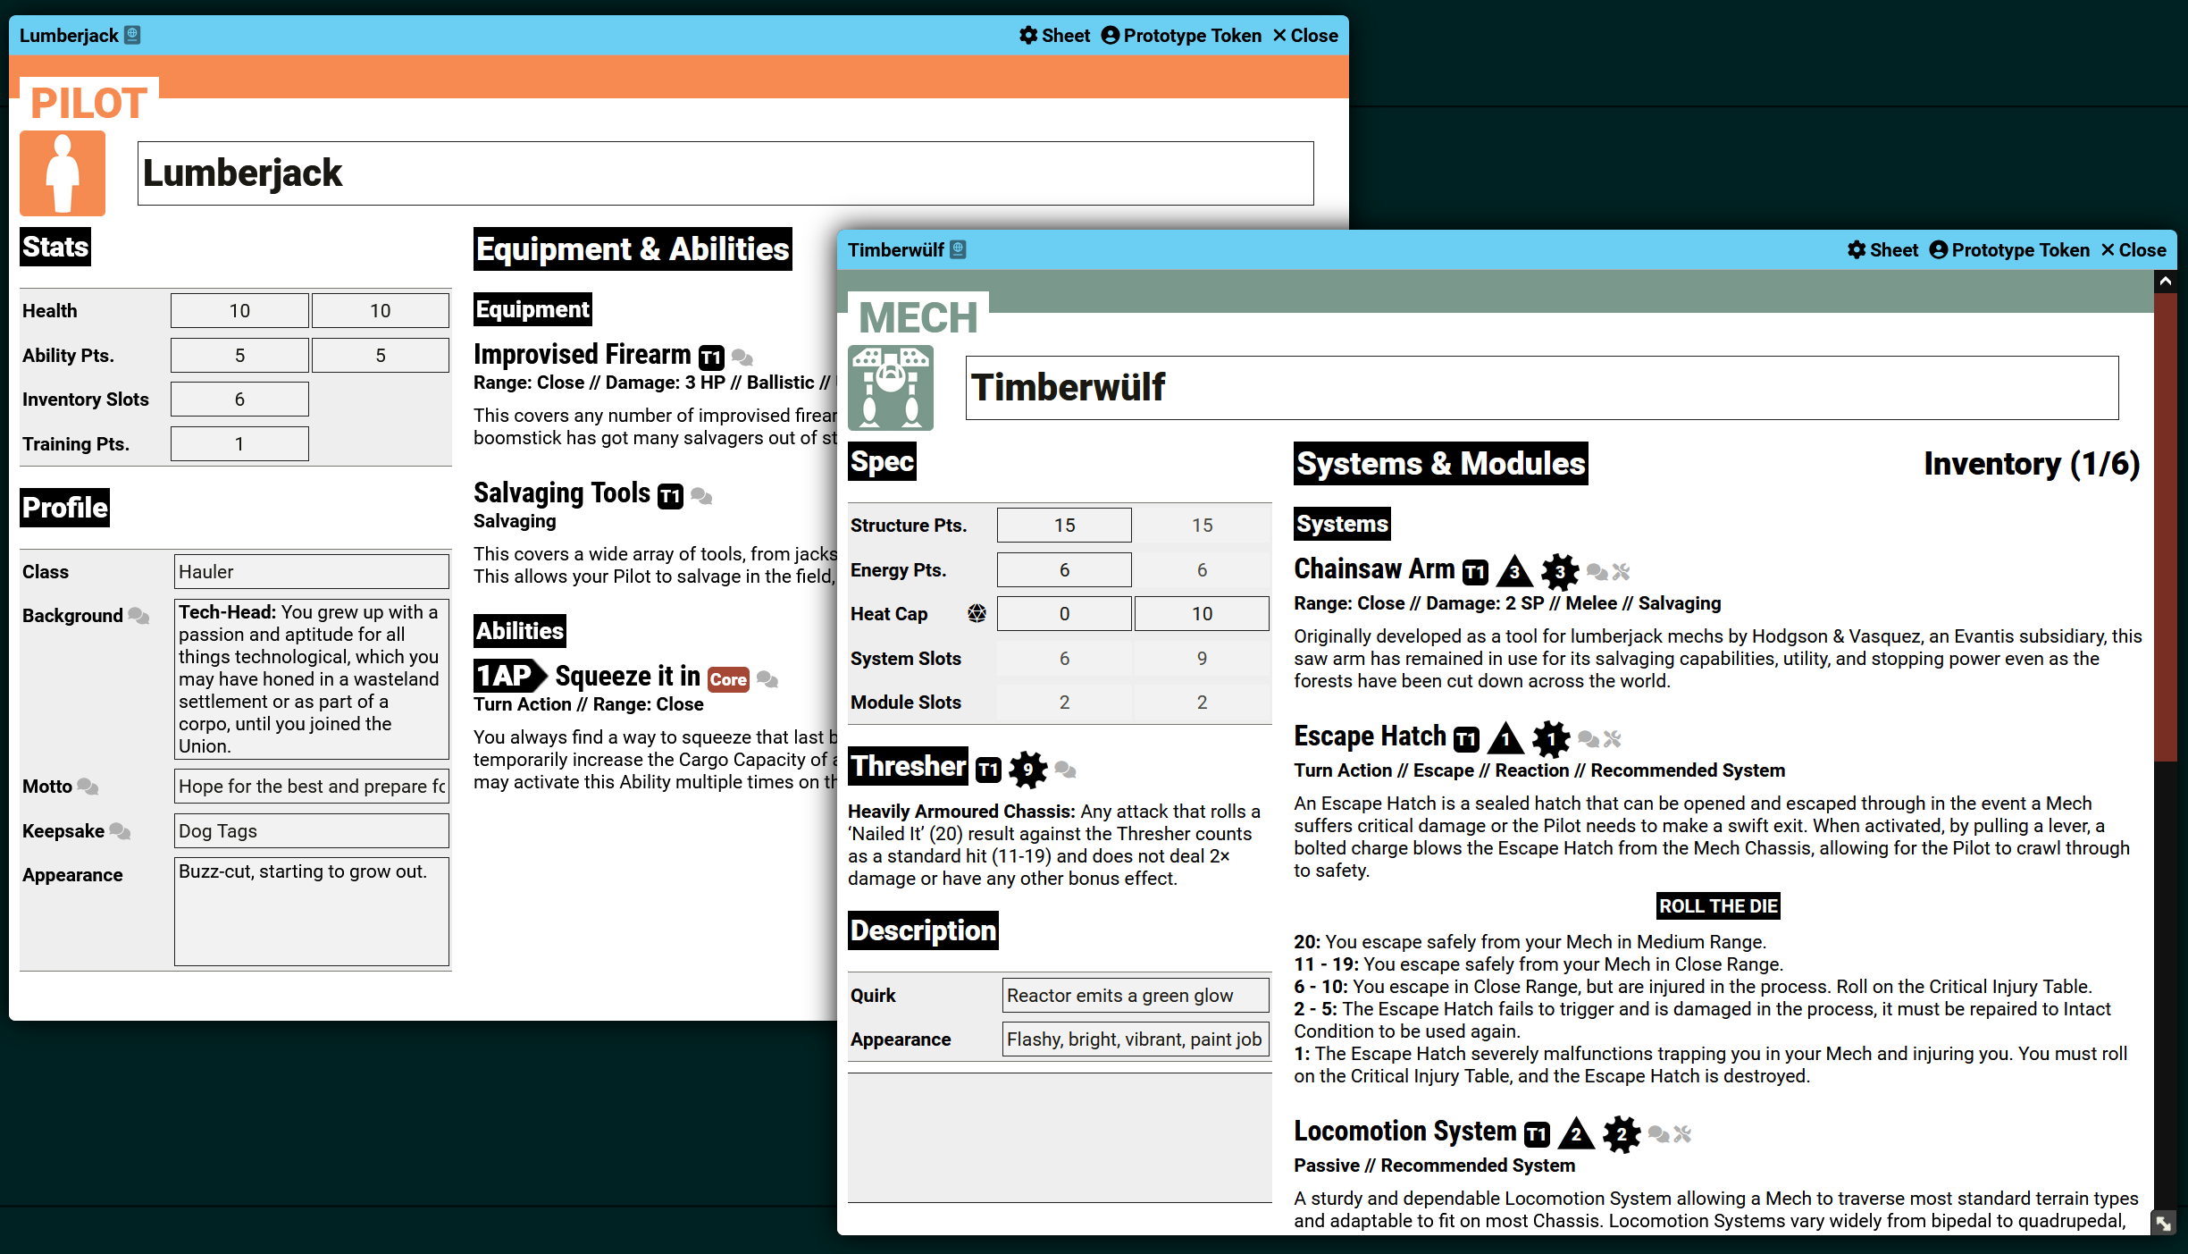Edit current Heat Cap value field

(x=1064, y=614)
